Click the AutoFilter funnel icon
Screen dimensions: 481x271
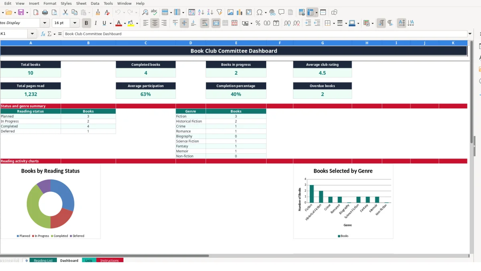[219, 12]
